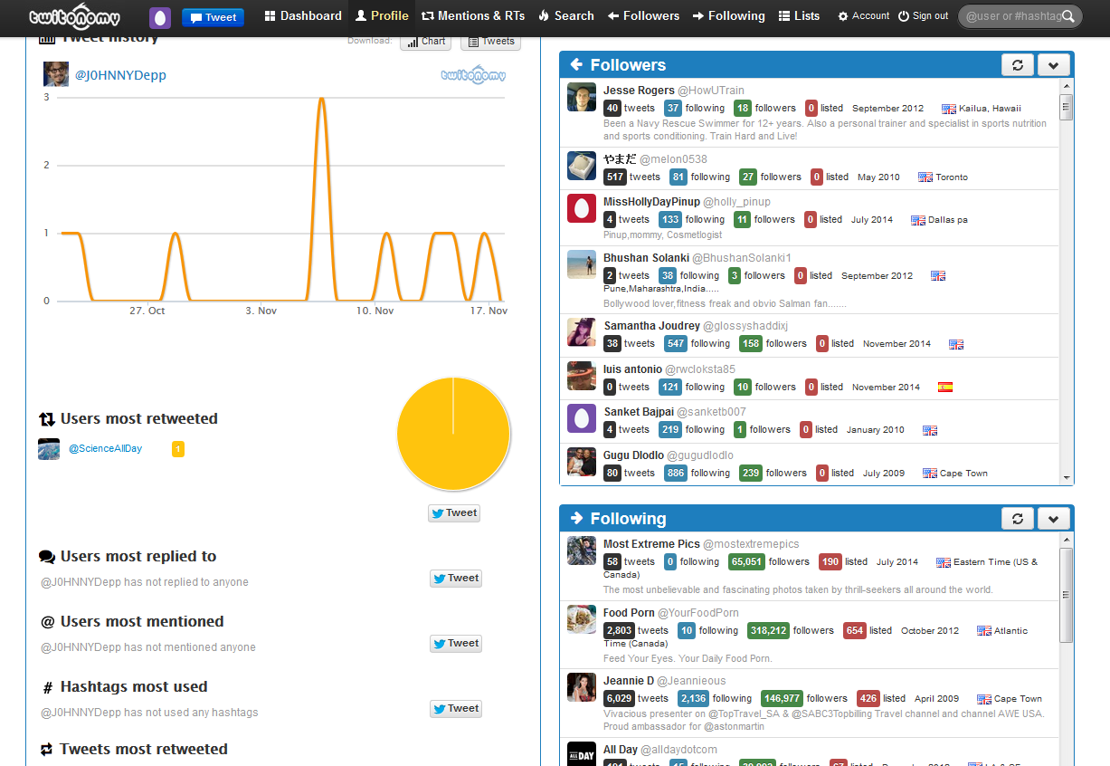Click the Following panel right-arrow icon
The width and height of the screenshot is (1110, 766).
click(576, 519)
